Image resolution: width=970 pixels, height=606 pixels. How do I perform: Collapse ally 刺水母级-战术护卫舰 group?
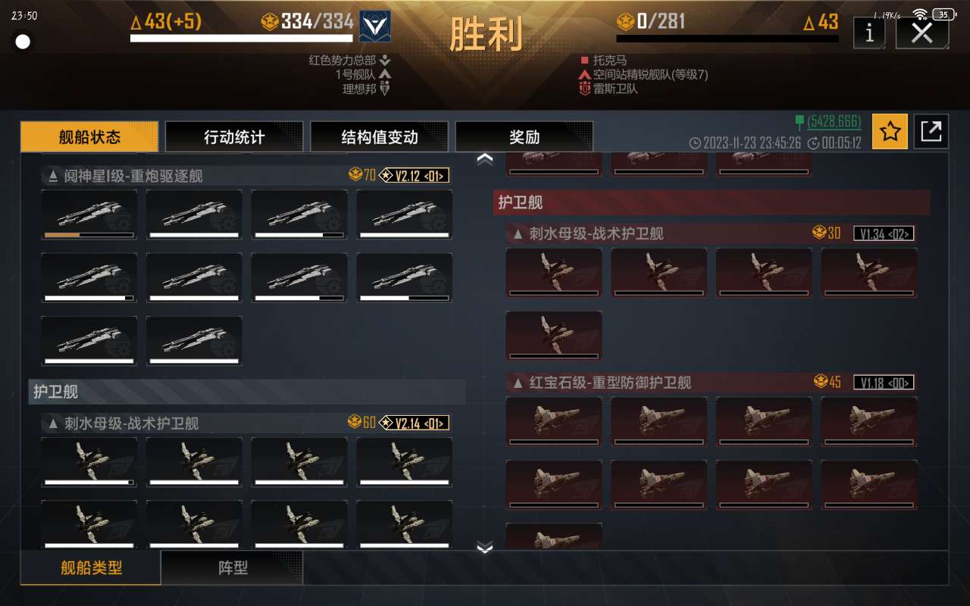pyautogui.click(x=53, y=423)
